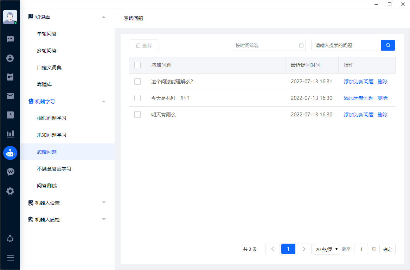Viewport: 410px width, 270px height.
Task: Collapse the 知识库 section
Action: pyautogui.click(x=103, y=17)
